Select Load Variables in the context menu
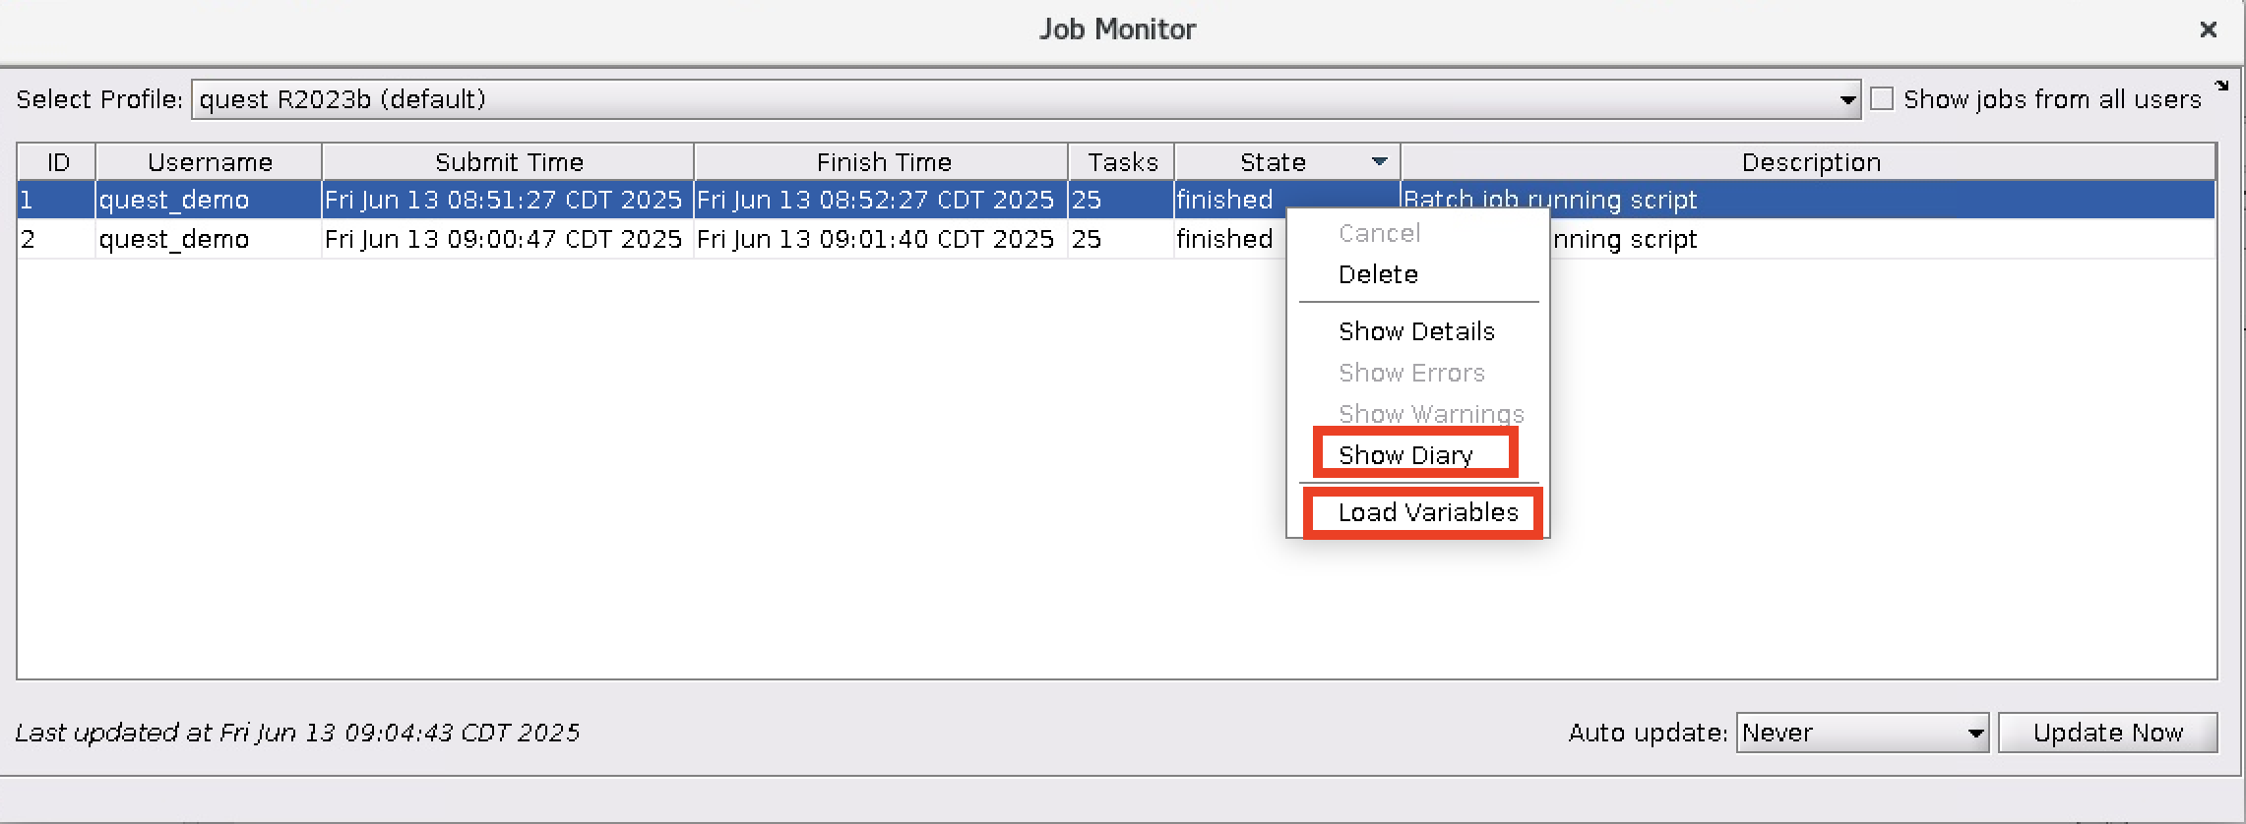The image size is (2246, 824). click(1426, 512)
